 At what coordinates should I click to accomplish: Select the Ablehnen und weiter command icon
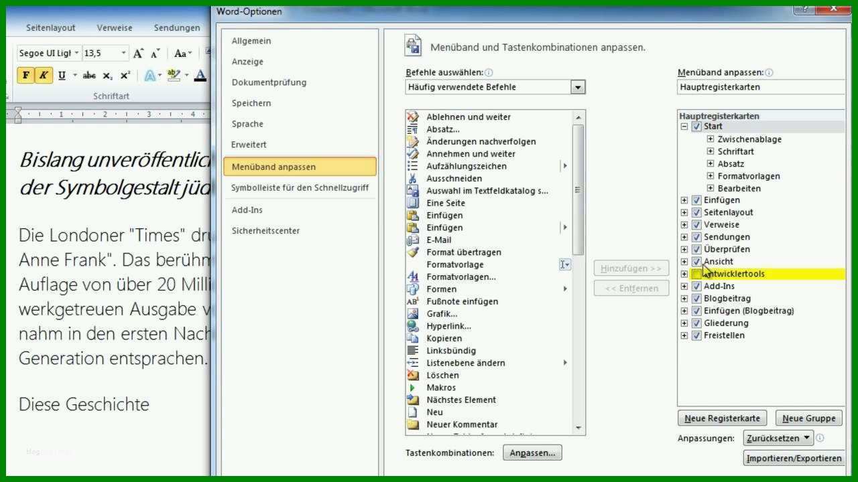point(413,117)
